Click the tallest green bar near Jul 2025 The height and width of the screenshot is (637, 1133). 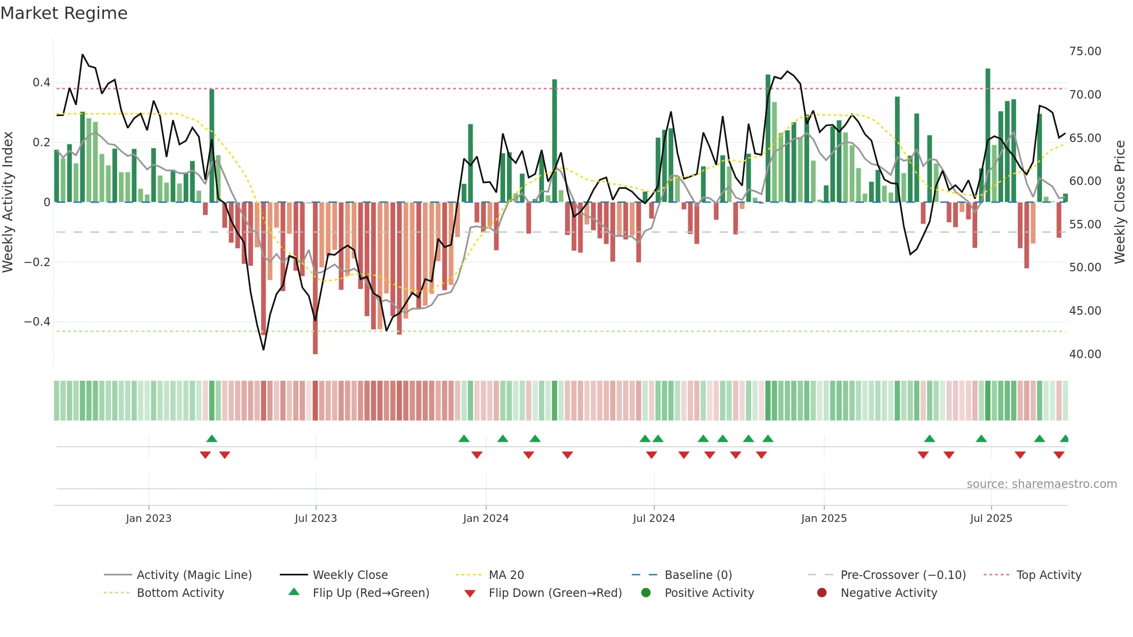pyautogui.click(x=988, y=135)
